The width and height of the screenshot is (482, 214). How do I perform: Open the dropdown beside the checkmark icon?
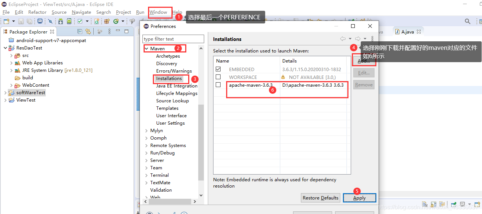point(86,22)
